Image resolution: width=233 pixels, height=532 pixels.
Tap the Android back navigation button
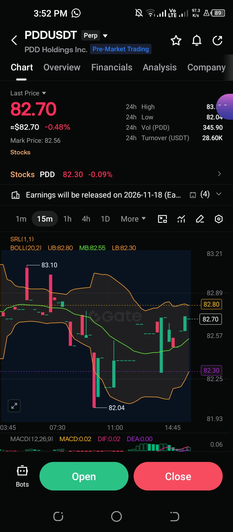pos(174,516)
